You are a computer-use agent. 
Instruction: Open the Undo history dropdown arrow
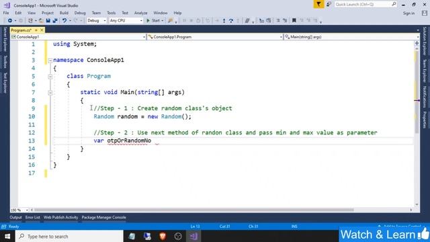pyautogui.click(x=70, y=21)
